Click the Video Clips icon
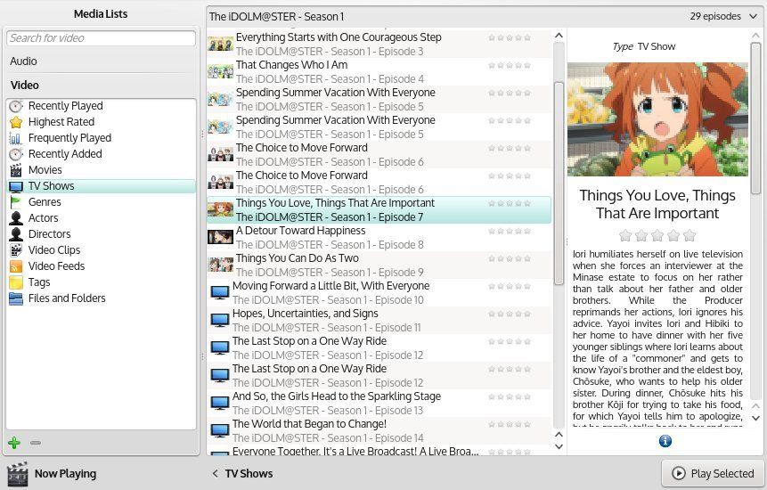The image size is (767, 490). 16,250
